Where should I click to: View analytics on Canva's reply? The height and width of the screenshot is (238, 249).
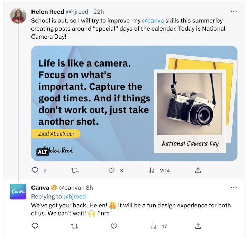click(x=154, y=226)
